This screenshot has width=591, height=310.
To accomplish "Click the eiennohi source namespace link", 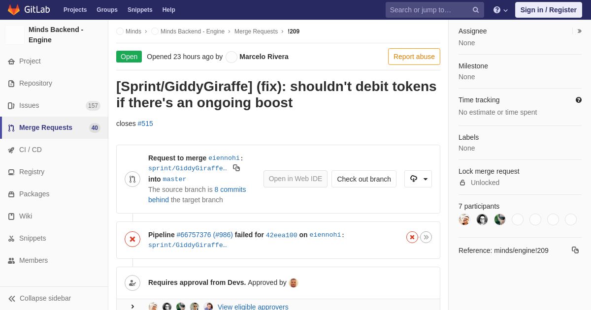I will coord(224,158).
